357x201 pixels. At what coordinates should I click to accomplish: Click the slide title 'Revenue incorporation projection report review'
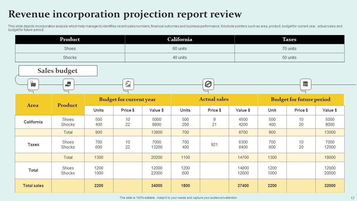point(125,14)
